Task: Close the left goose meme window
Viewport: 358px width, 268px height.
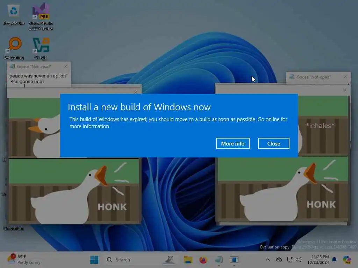Action: [x=136, y=92]
